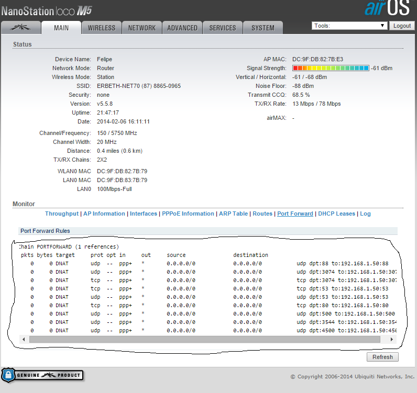Screen dimensions: 417x393
Task: Click the rule udp dpt:88 to:192.168.1.50:88
Action: tap(342, 264)
